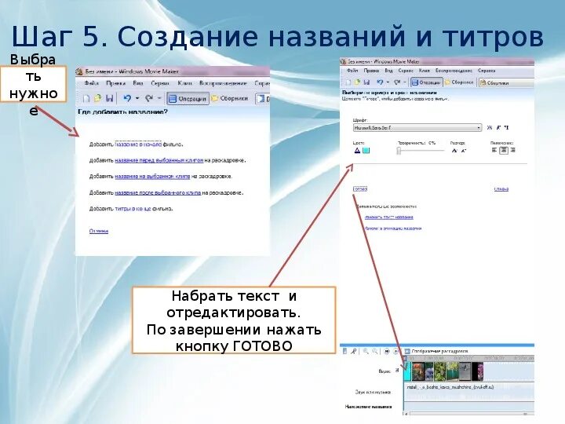Click Отмена link in right window

(501, 189)
